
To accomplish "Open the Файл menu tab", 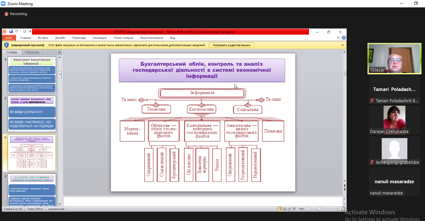I will 9,38.
